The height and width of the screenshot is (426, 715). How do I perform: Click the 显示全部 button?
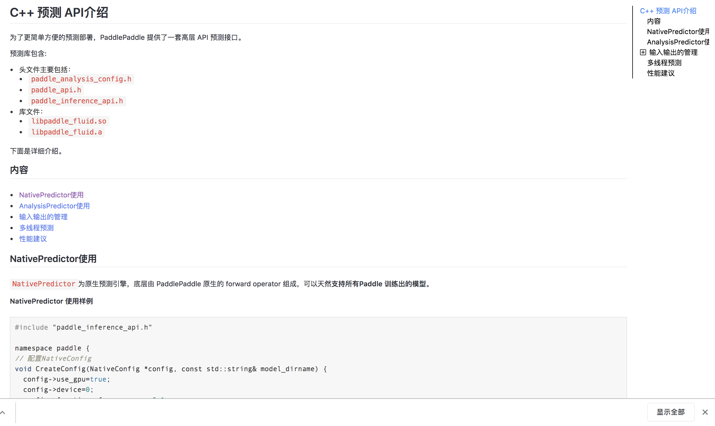[x=670, y=412]
